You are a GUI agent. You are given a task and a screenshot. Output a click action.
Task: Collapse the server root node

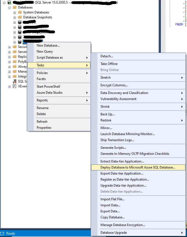click(4, 3)
